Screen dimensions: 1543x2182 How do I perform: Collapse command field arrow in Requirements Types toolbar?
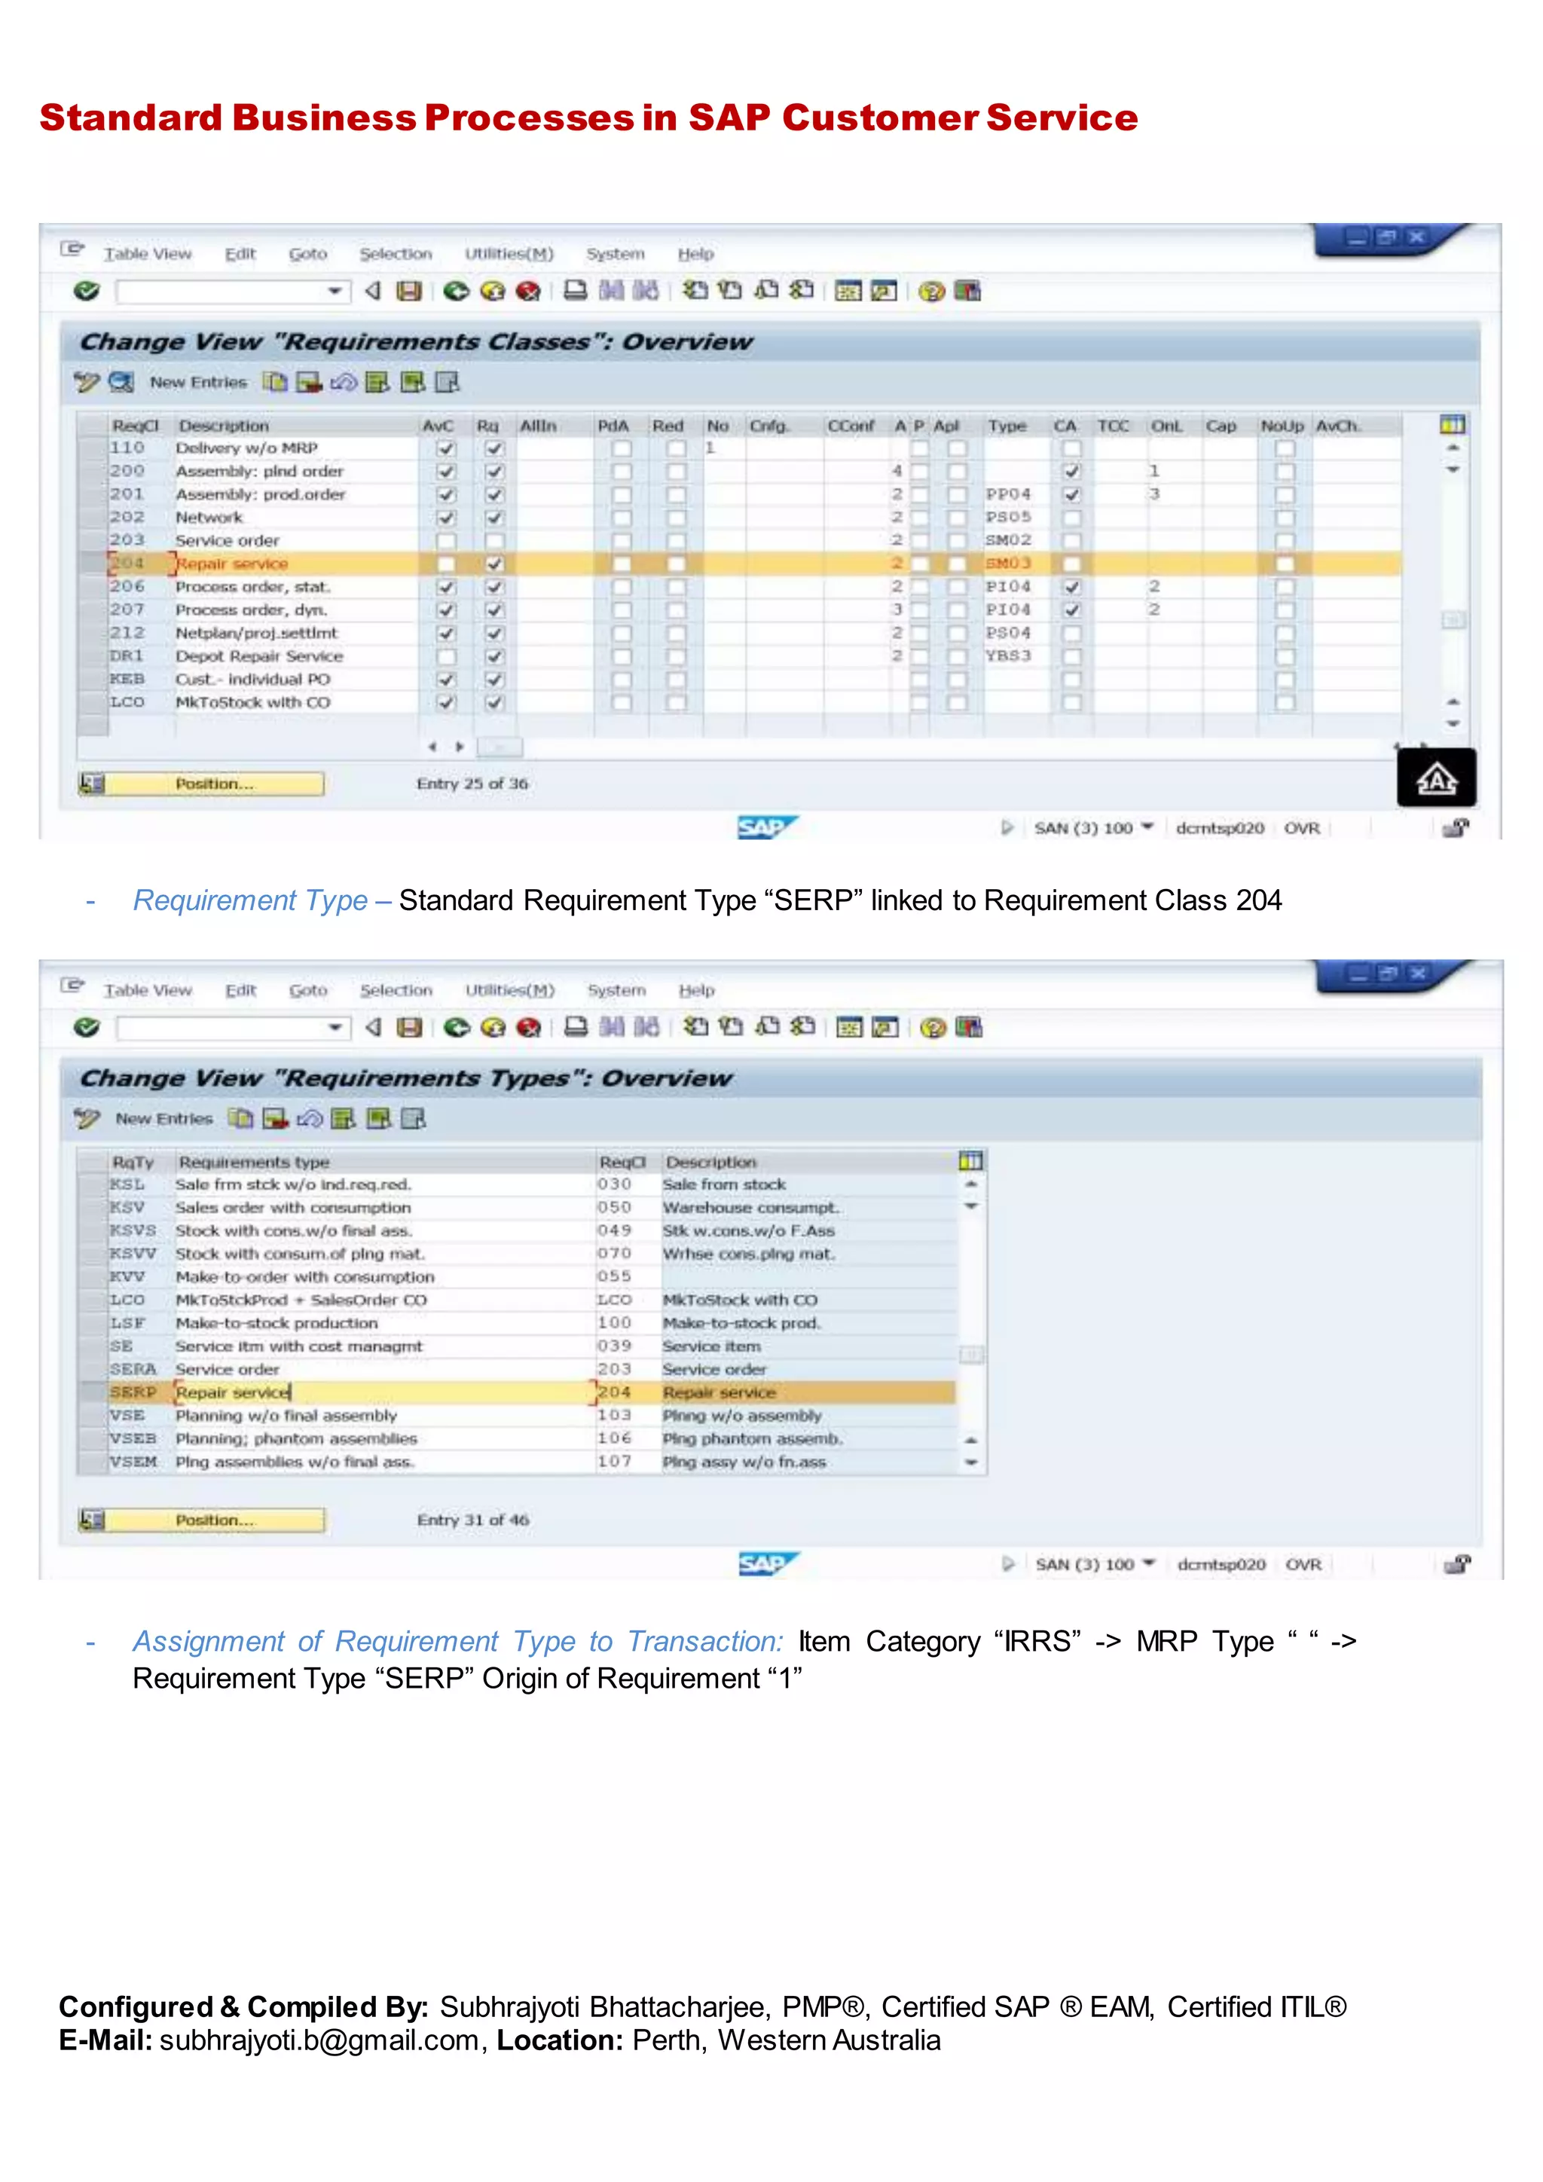374,1027
